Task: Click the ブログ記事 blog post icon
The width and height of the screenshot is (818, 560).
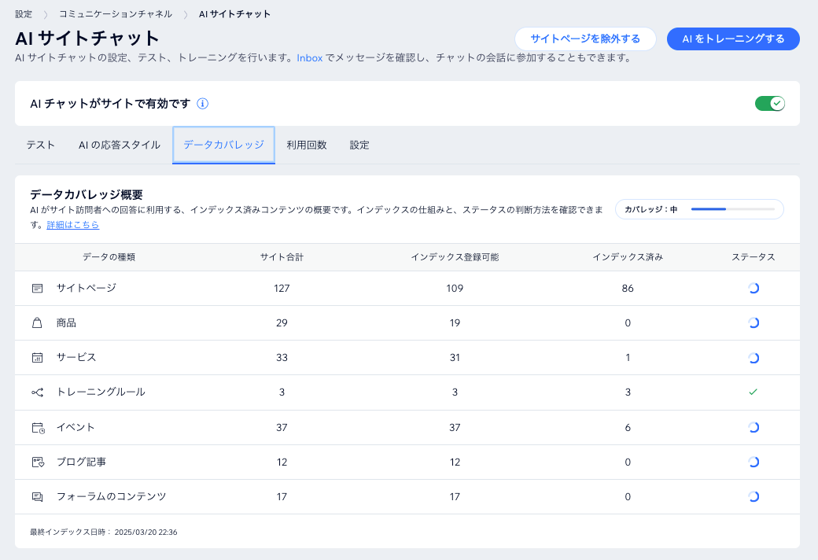Action: point(36,462)
